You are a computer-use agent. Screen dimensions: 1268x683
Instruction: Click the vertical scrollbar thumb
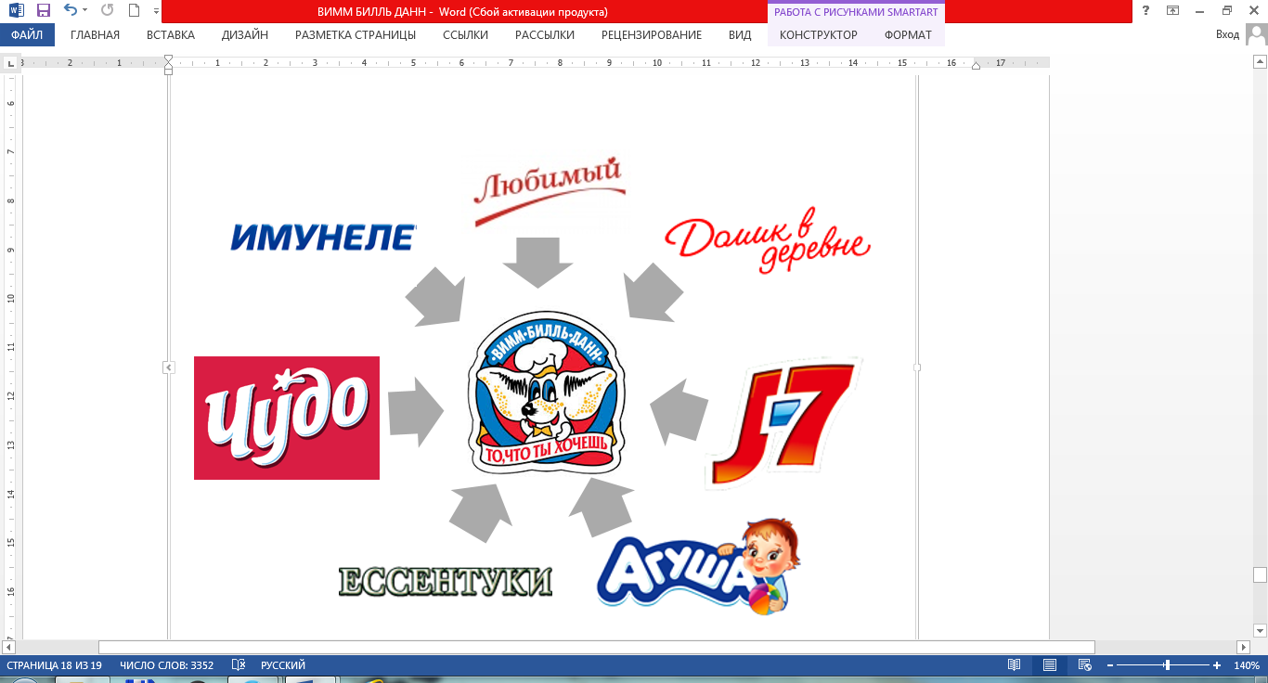(x=1260, y=574)
